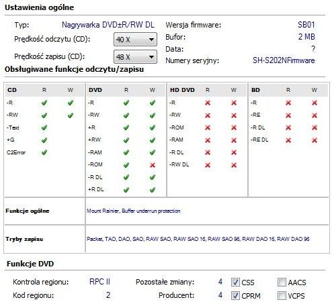Image resolution: width=332 pixels, height=306 pixels.
Task: Enable the AACS checkbox
Action: pyautogui.click(x=282, y=283)
